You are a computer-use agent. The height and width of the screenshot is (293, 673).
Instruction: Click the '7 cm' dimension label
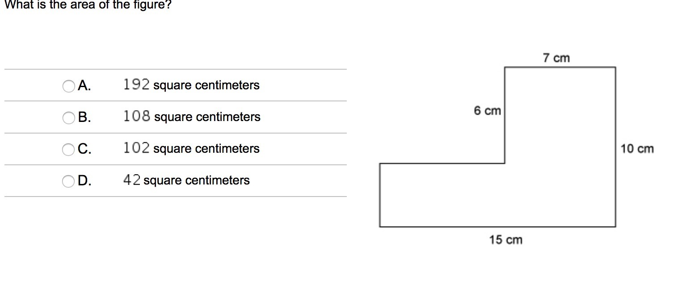click(x=556, y=58)
